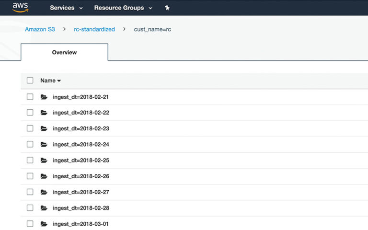Click folder icon for ingest_dt=2018-03-01
The height and width of the screenshot is (230, 368).
point(44,224)
